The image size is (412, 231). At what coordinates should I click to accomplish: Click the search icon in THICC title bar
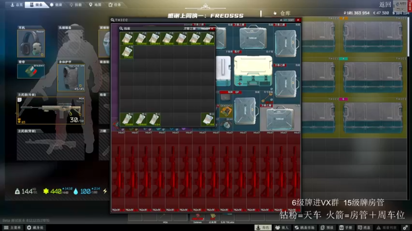pos(112,20)
